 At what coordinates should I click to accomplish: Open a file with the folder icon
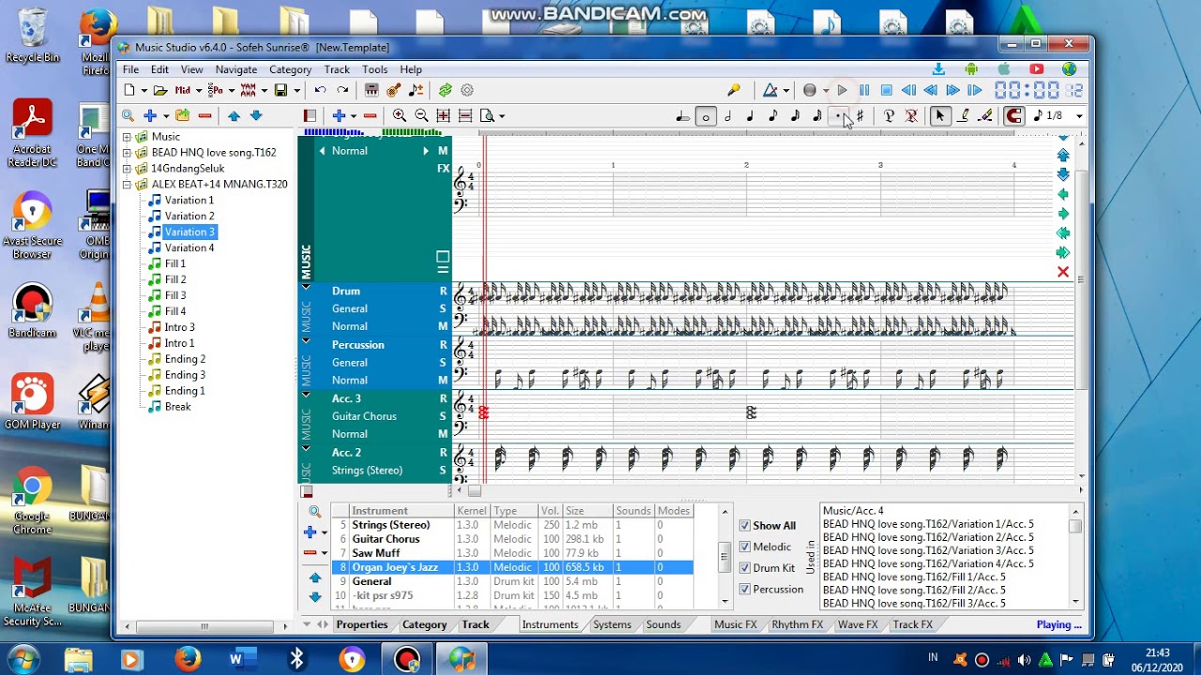pyautogui.click(x=160, y=90)
